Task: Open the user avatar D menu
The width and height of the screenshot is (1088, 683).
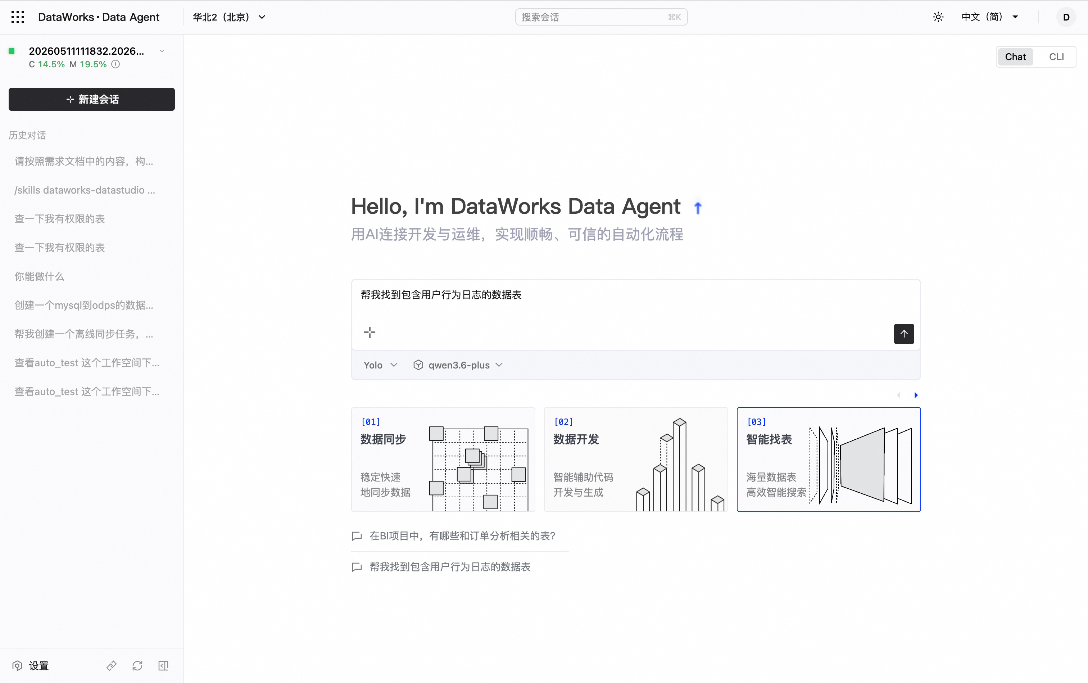Action: [x=1066, y=17]
